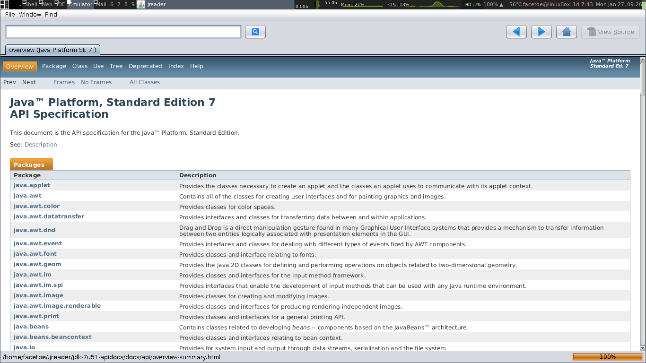Click the Package column header
The image size is (646, 363).
(x=27, y=175)
